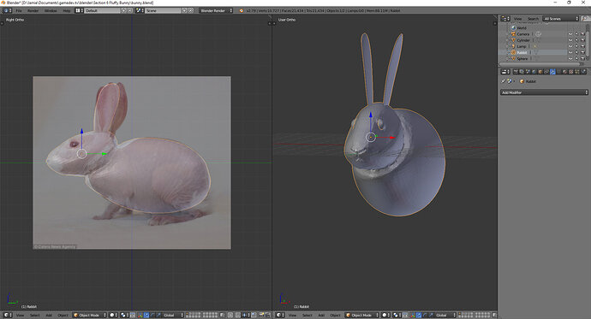Open left viewport pivot point selector
591x319 pixels.
coord(124,316)
